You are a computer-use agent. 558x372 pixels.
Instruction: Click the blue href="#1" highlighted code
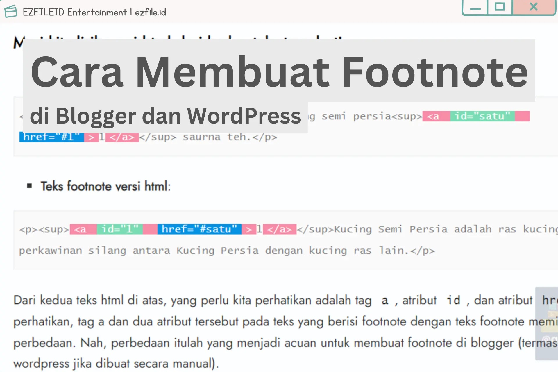51,137
